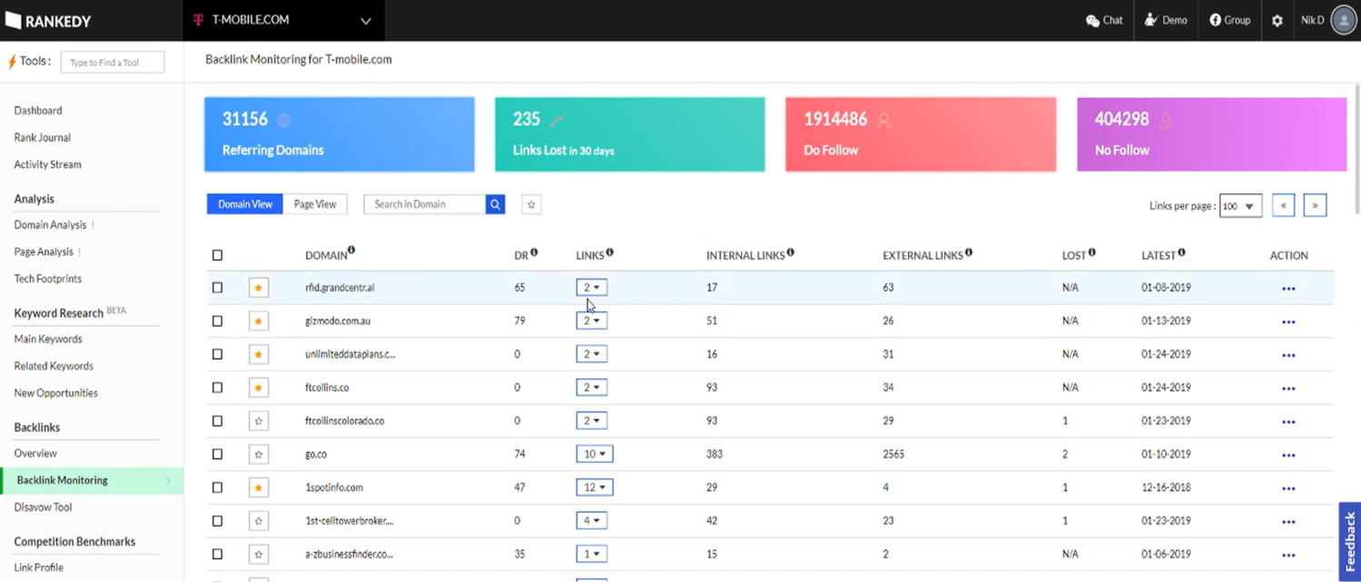
Task: Click the Rankedy logo
Action: click(48, 20)
